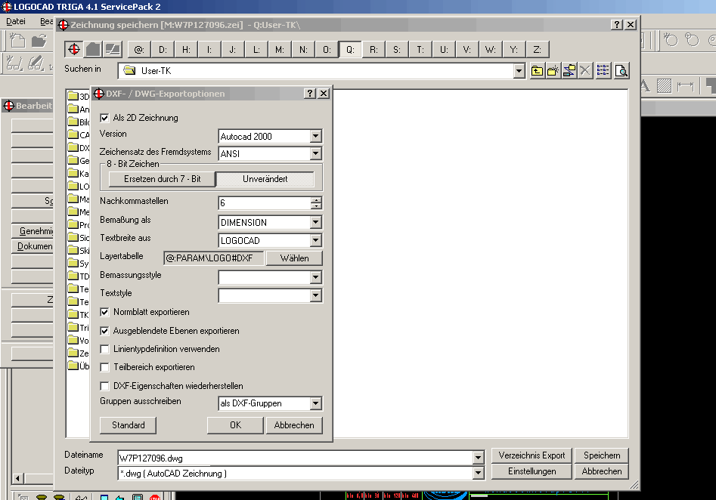Click the Verzeichnis Export button
716x500 pixels.
[x=532, y=455]
